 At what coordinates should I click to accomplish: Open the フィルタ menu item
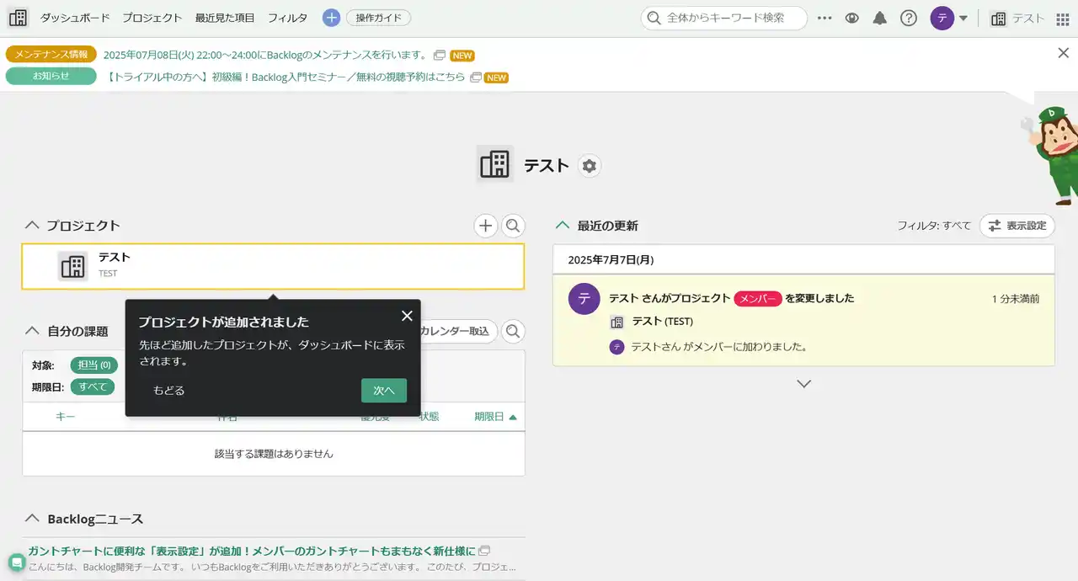(287, 18)
